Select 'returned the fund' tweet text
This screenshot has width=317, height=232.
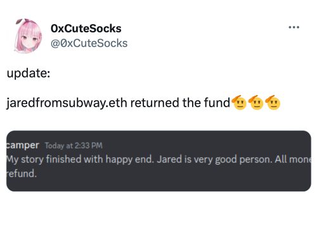click(180, 103)
